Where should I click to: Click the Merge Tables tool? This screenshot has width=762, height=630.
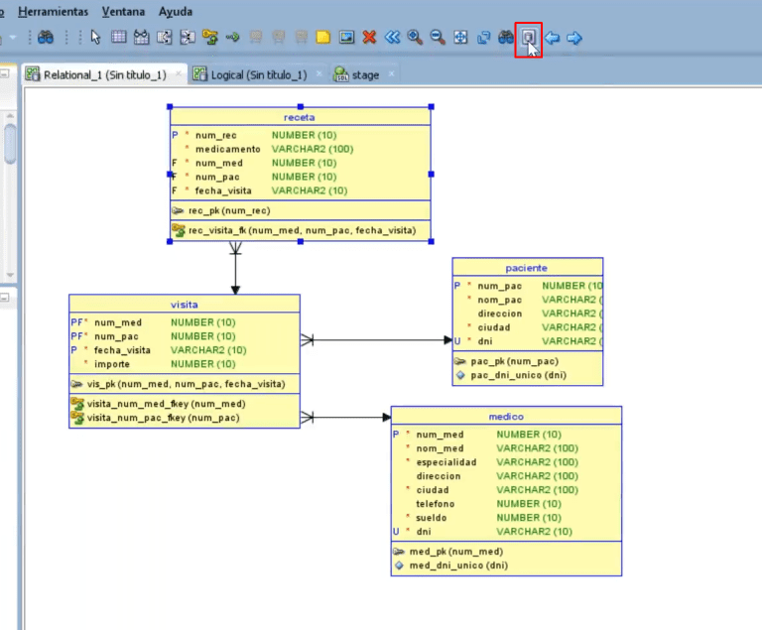pos(188,38)
